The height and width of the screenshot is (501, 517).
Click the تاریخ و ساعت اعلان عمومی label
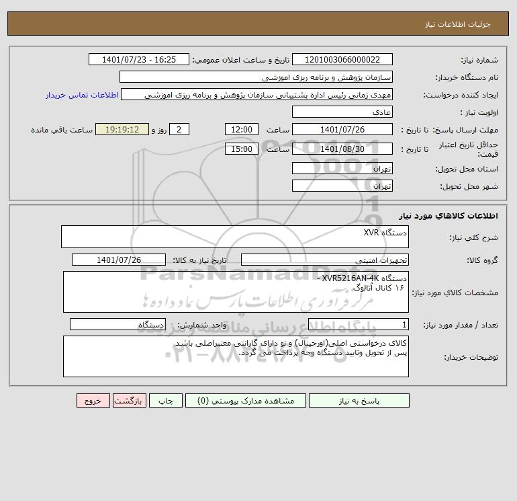(x=240, y=60)
